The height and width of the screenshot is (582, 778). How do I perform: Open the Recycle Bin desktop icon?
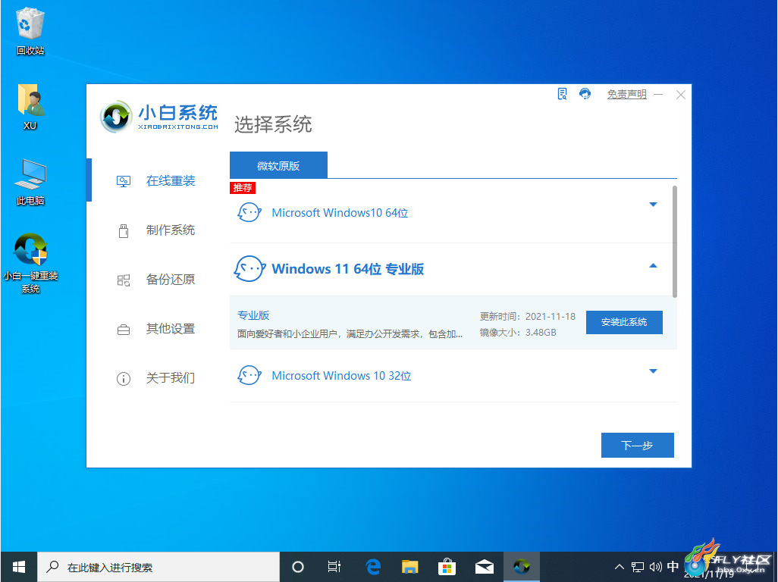[x=30, y=31]
